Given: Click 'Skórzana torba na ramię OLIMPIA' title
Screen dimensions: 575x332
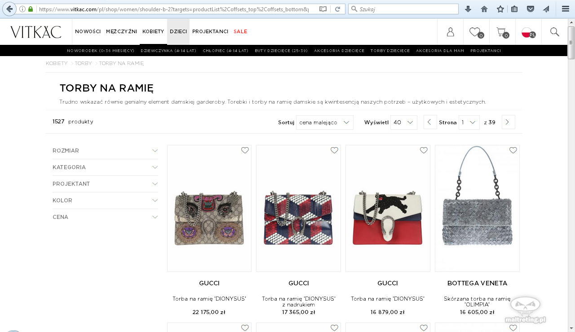Looking at the screenshot, I should point(477,301).
